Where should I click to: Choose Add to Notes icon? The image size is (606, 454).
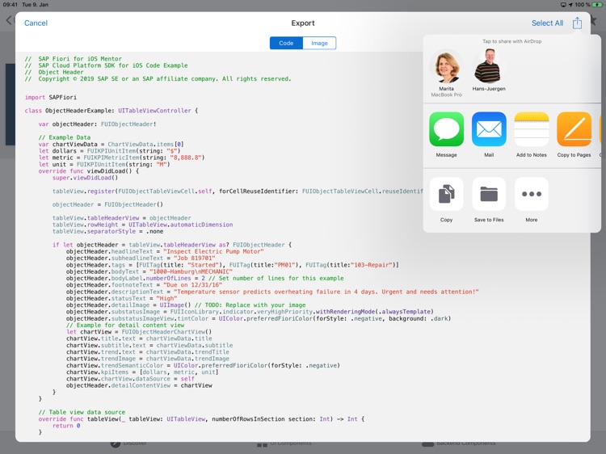pos(532,129)
